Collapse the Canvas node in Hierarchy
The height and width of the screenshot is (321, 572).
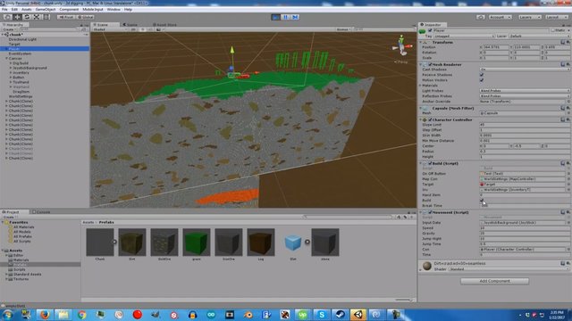6,58
